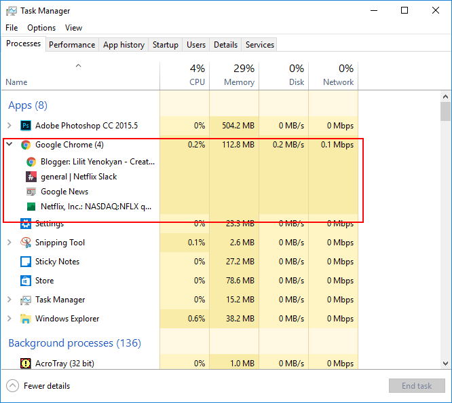Maximize the Task Manager window
This screenshot has width=452, height=403.
click(x=404, y=11)
